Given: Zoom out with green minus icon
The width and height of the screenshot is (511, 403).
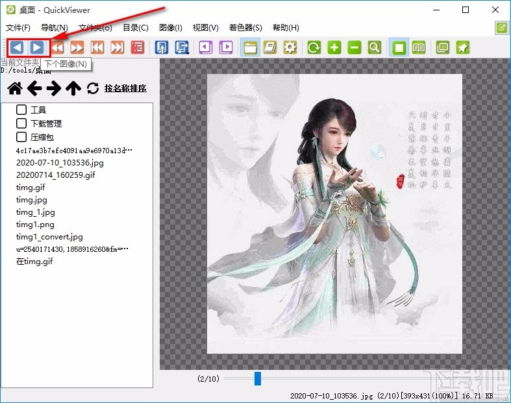Looking at the screenshot, I should coord(355,47).
